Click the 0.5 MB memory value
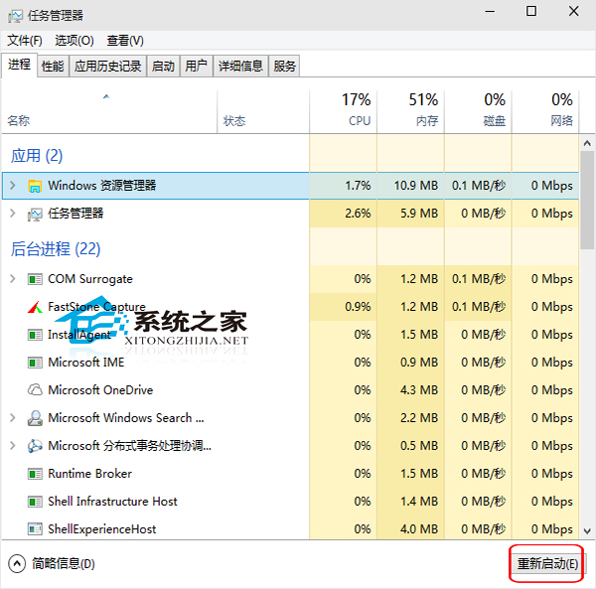Screen dimensions: 596x589 [x=419, y=446]
